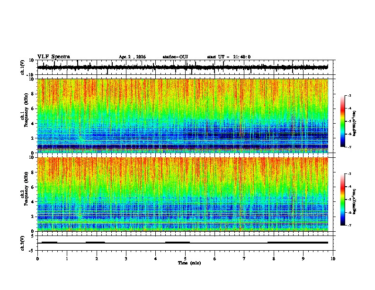Click the "ch.3(V)" axis label

[x=23, y=243]
